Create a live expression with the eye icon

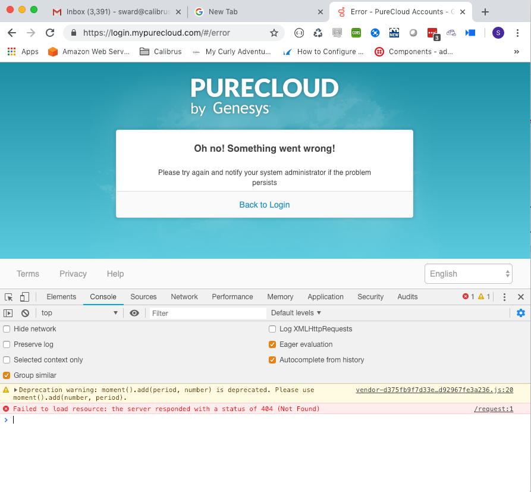136,312
